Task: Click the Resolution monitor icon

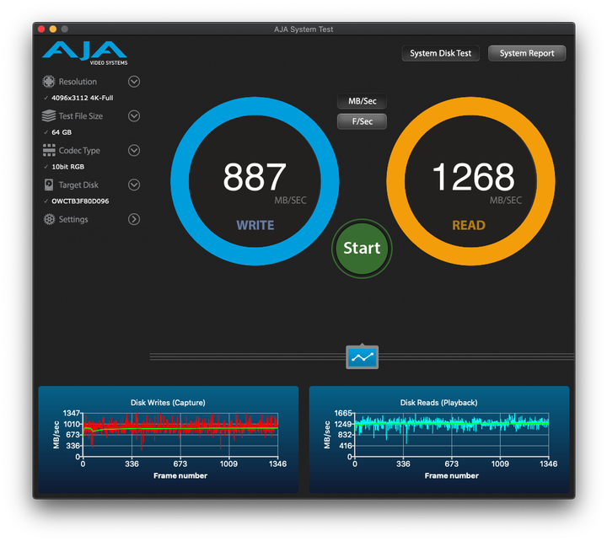Action: coord(49,82)
